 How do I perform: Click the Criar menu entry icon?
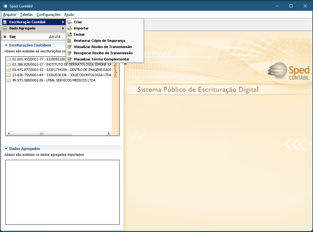[70, 22]
